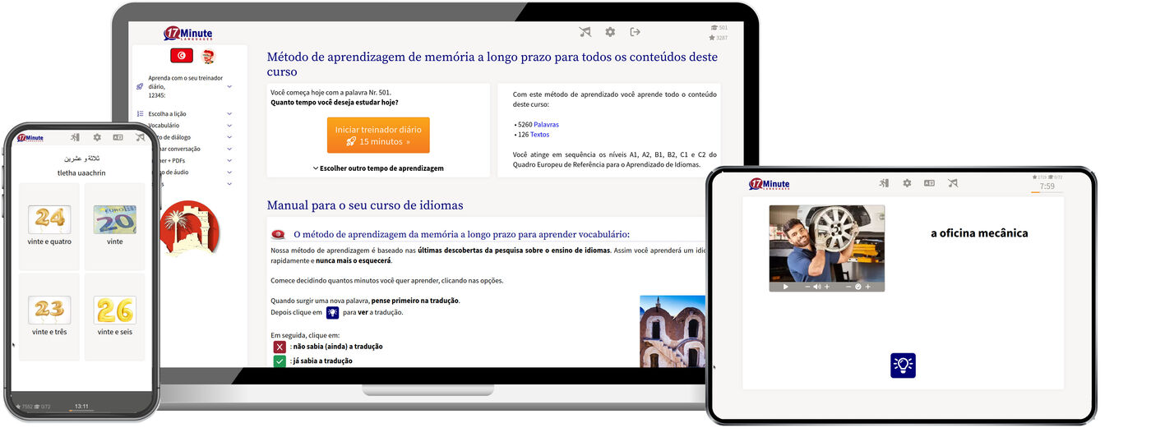Click the 3287 star score on the laptop
The width and height of the screenshot is (1151, 437).
(x=719, y=38)
